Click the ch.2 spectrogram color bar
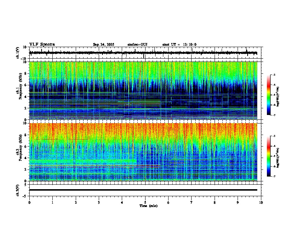294x227 pixels. click(x=268, y=156)
